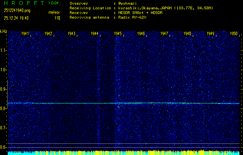Click the 1.1 kHz axis label
This screenshot has height=155, width=243.
coord(3,50)
